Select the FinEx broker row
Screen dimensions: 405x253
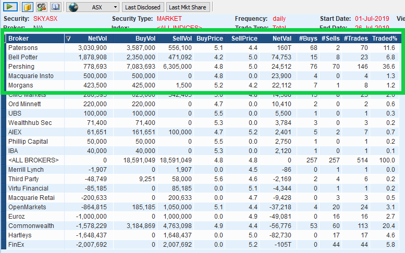click(203, 245)
